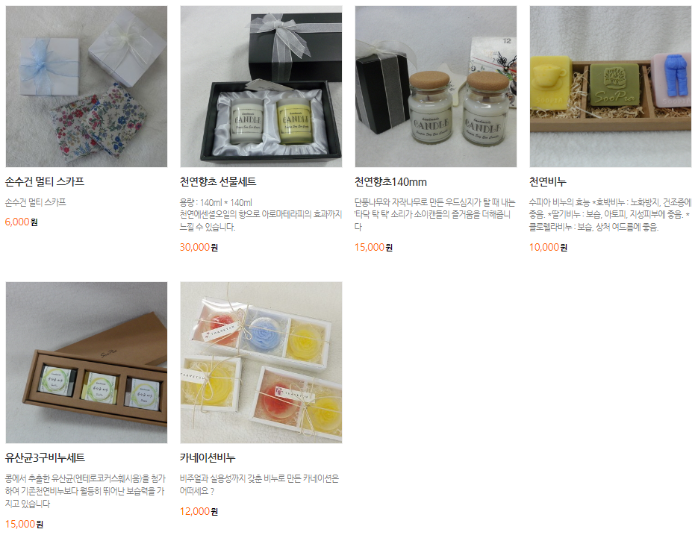Viewport: 698px width, 538px height.
Task: Click the 유산균3구비누세트 product title
Action: [45, 457]
